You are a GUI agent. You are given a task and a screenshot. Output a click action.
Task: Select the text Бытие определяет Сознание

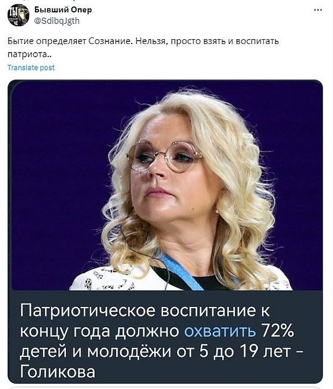[70, 41]
